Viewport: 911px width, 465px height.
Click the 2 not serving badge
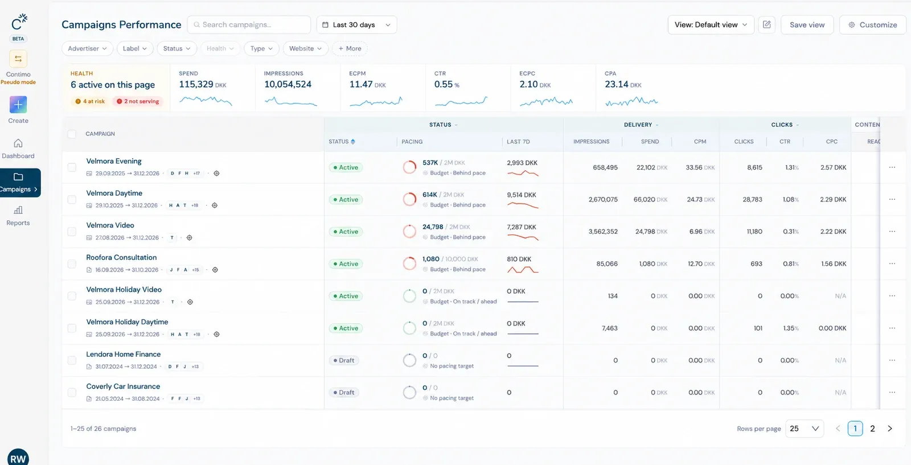pyautogui.click(x=138, y=101)
